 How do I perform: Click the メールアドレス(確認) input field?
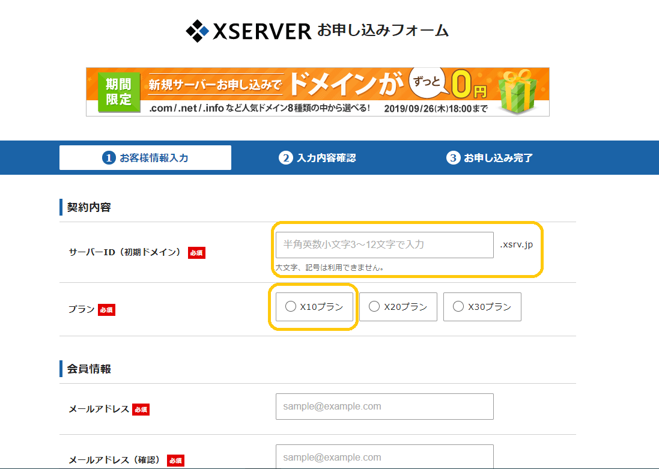click(x=384, y=456)
